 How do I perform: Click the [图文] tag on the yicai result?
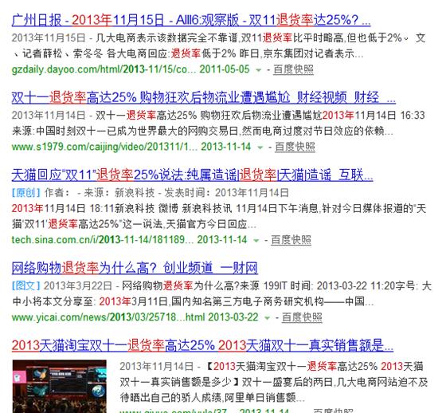tap(25, 285)
